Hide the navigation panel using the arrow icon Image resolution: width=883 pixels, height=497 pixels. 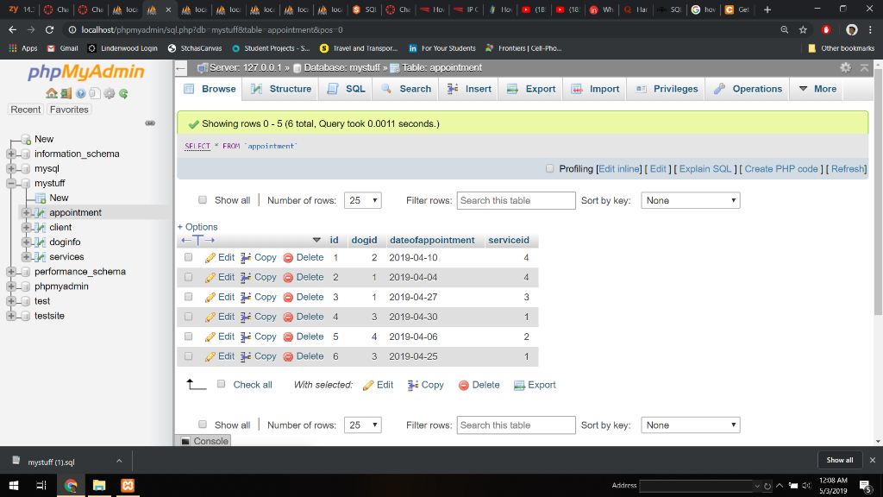[181, 68]
